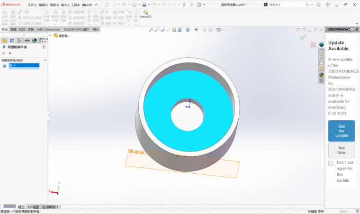Switch to the MBD Dimensions tab

click(48, 29)
